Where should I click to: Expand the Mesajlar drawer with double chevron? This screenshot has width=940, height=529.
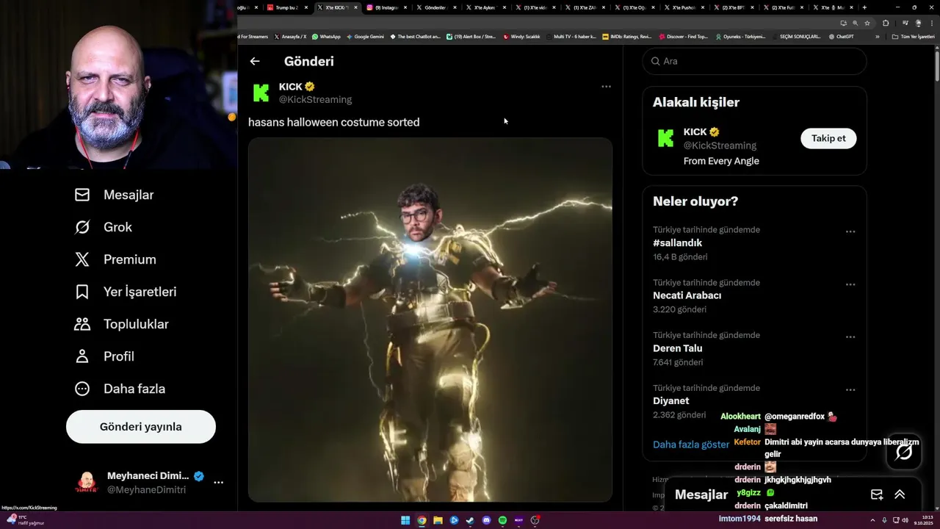pos(900,494)
